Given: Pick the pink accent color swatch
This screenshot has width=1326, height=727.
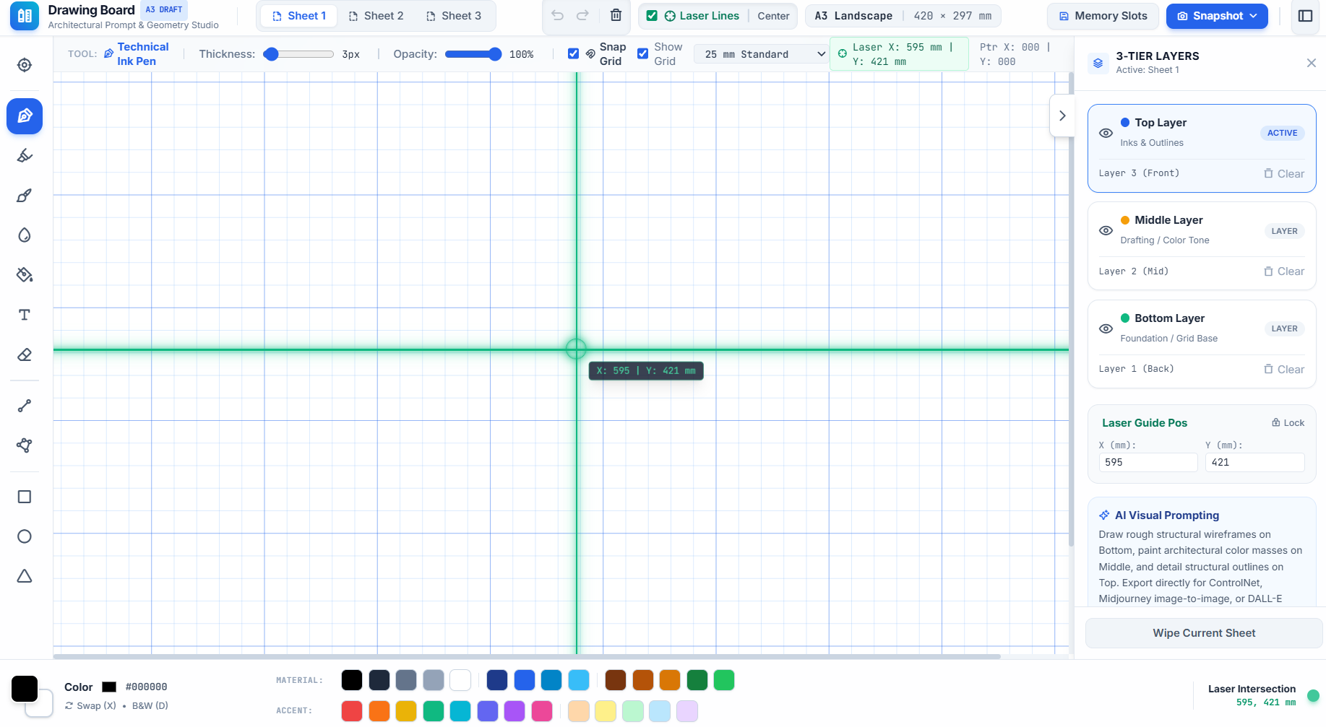Looking at the screenshot, I should (542, 711).
